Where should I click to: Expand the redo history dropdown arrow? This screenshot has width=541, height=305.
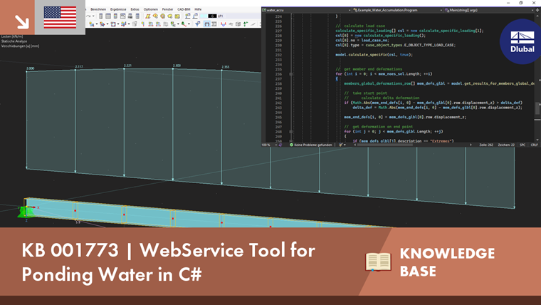(93, 16)
